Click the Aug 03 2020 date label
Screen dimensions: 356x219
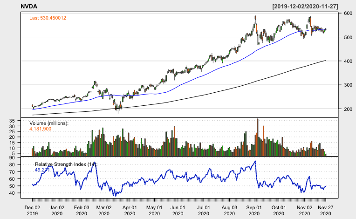tap(229, 210)
